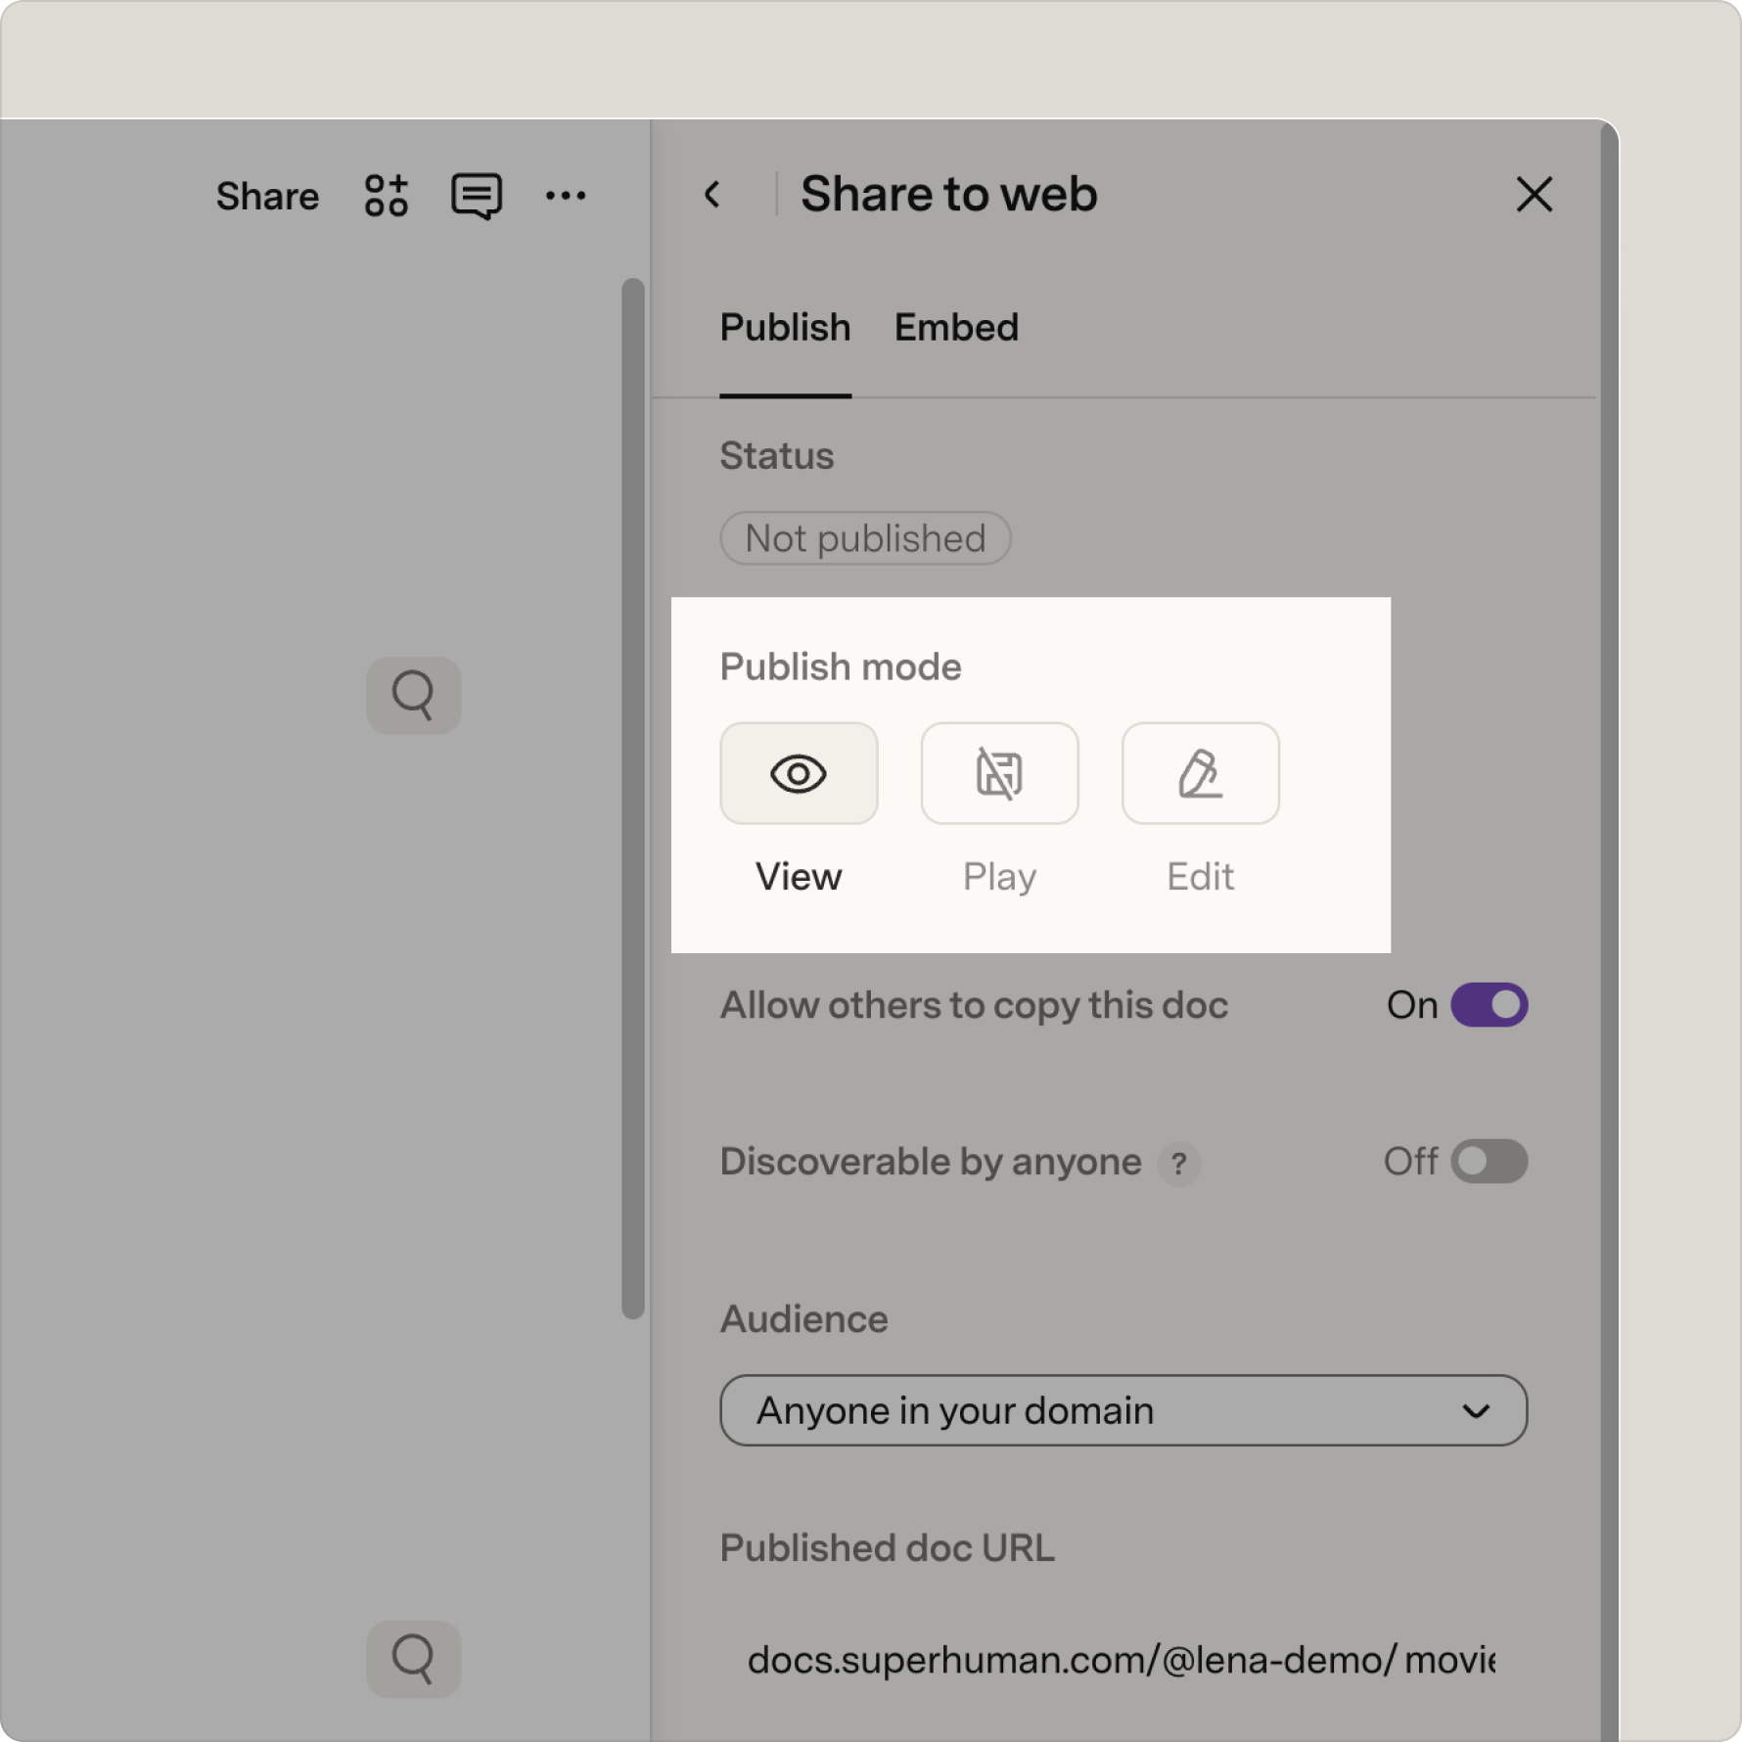The width and height of the screenshot is (1742, 1742).
Task: Close the Share to web panel
Action: pos(1534,194)
